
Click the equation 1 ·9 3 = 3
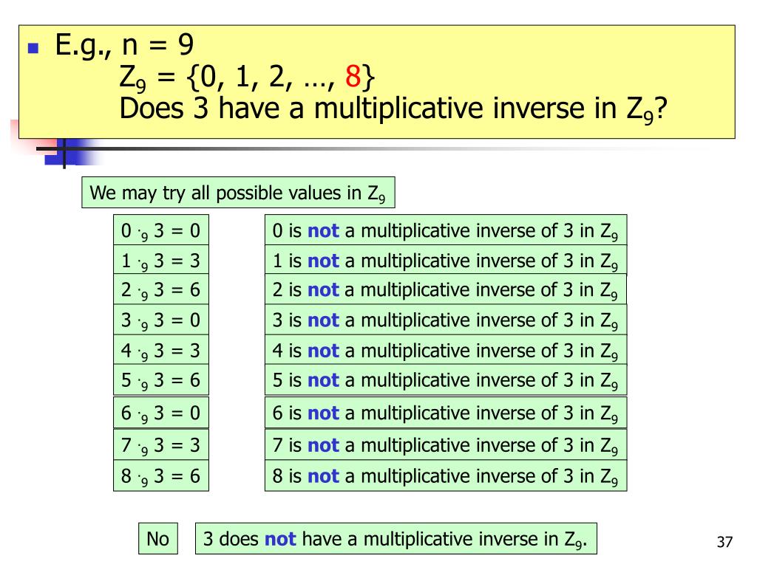point(161,260)
